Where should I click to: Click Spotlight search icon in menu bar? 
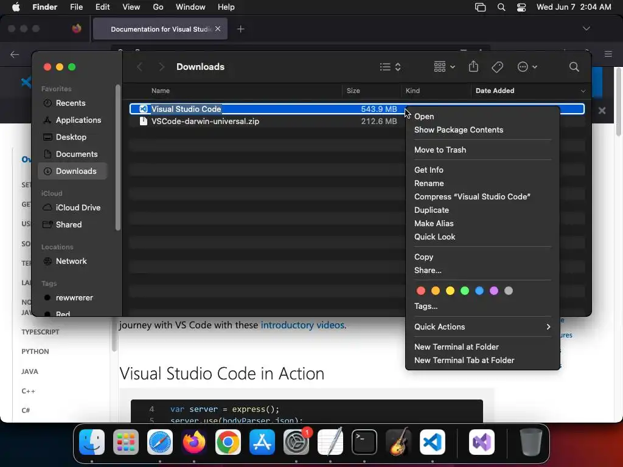click(501, 7)
